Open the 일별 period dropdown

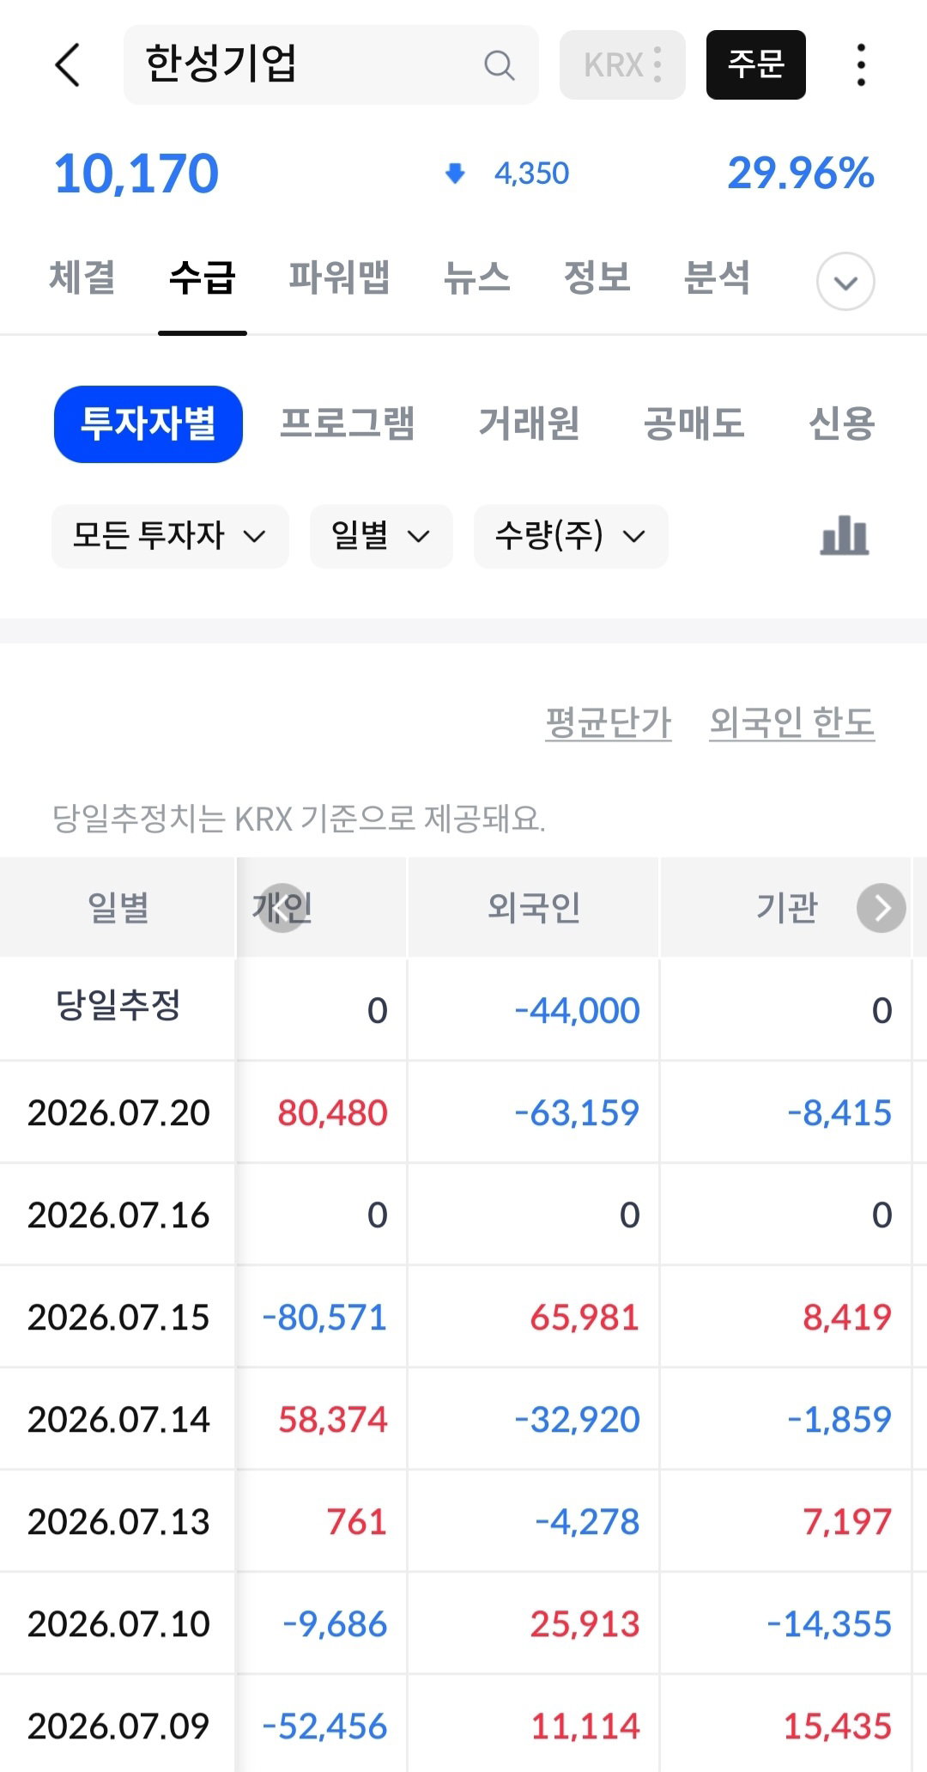pos(381,536)
